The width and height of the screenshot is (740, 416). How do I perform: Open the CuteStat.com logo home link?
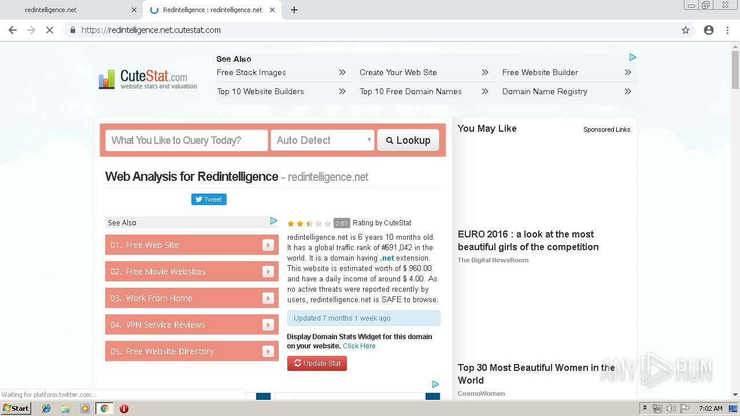(x=147, y=80)
